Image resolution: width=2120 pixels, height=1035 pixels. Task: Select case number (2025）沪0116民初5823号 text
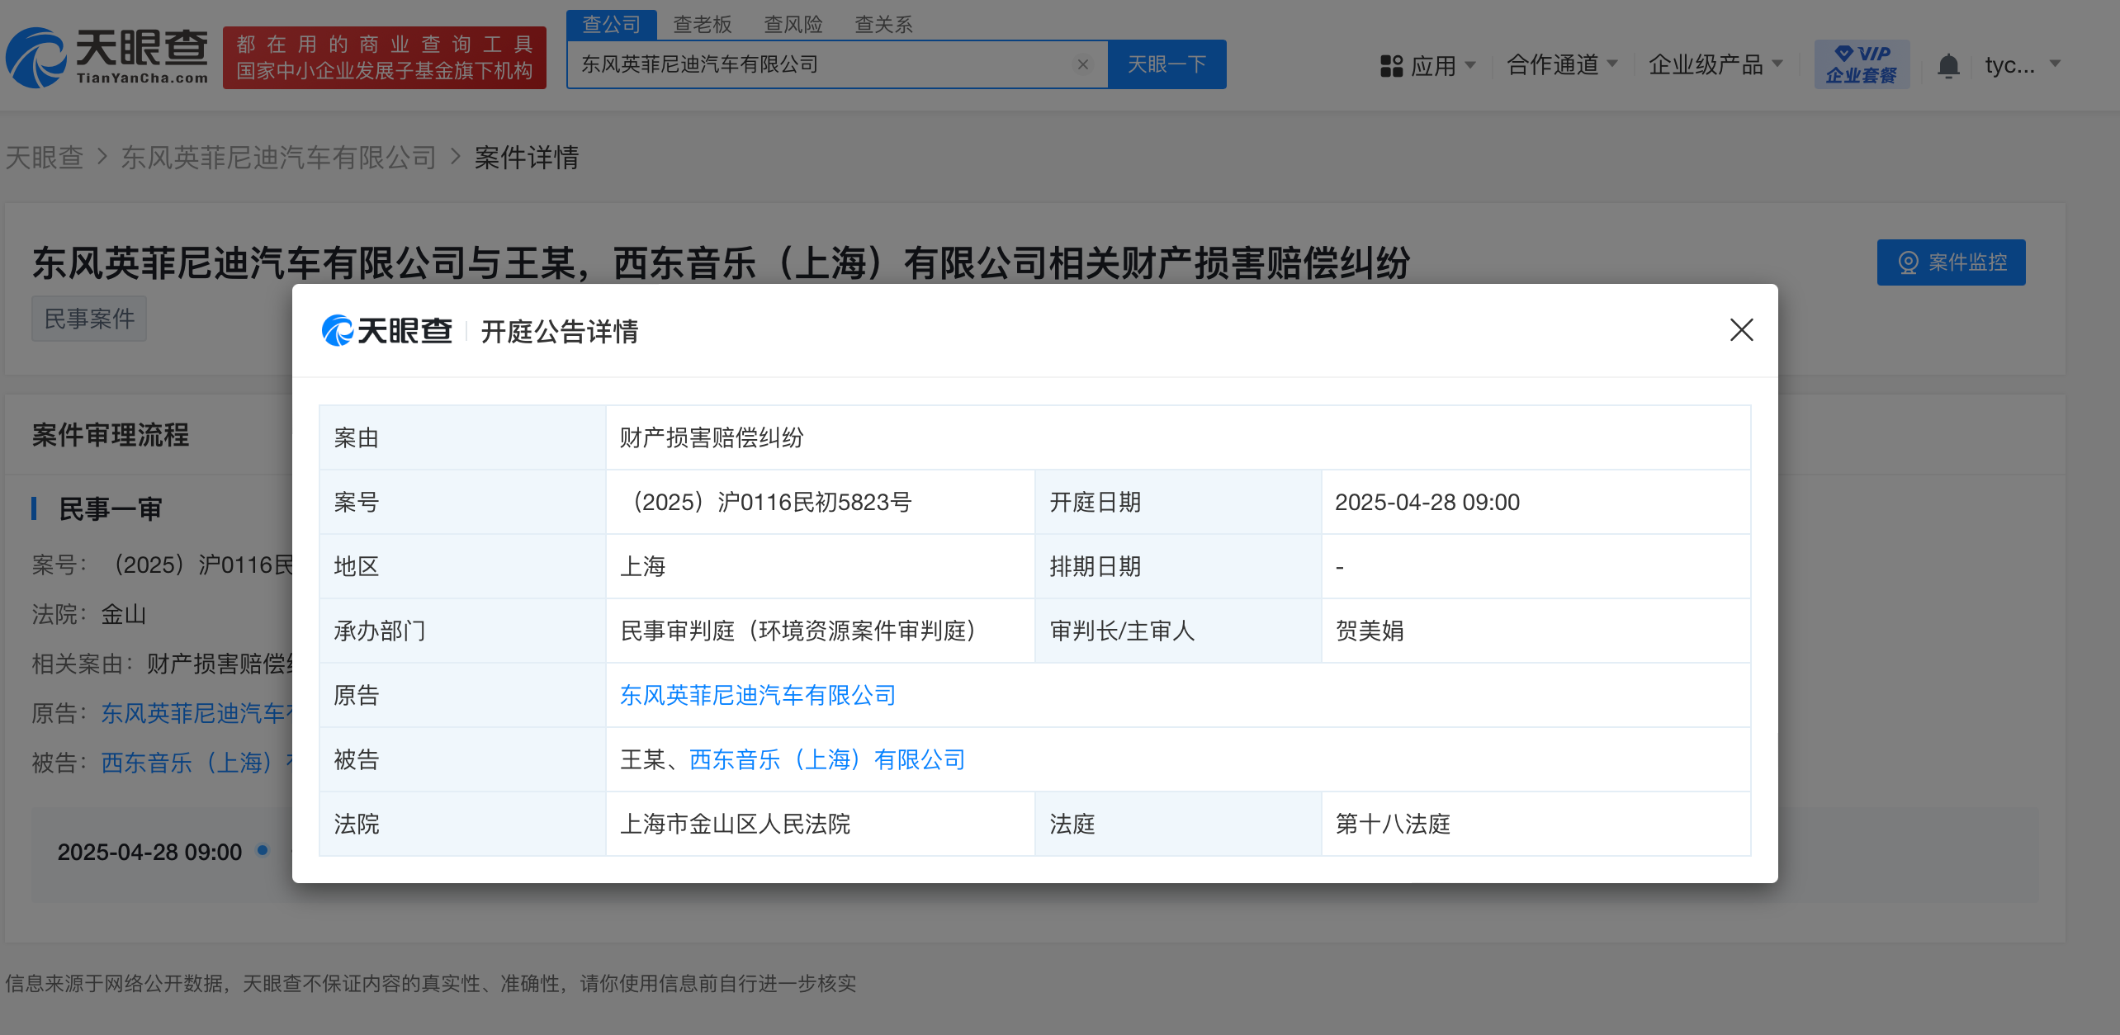(x=765, y=502)
